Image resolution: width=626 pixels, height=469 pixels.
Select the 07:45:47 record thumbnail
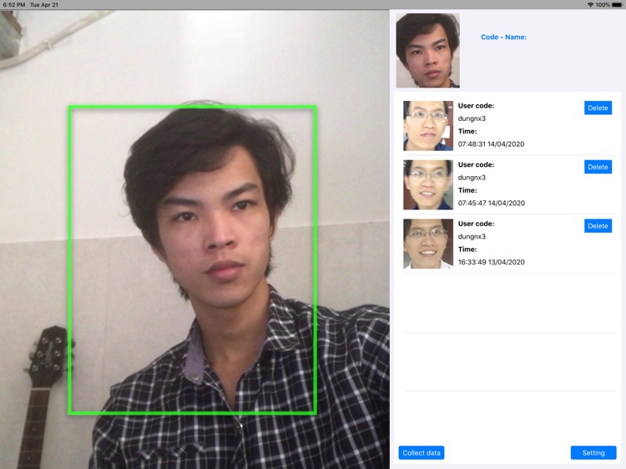click(x=428, y=185)
